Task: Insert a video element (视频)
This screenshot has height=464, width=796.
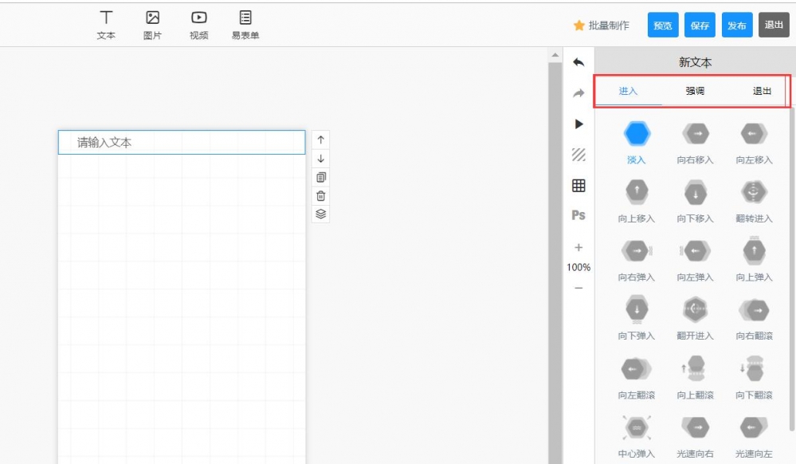Action: (199, 25)
